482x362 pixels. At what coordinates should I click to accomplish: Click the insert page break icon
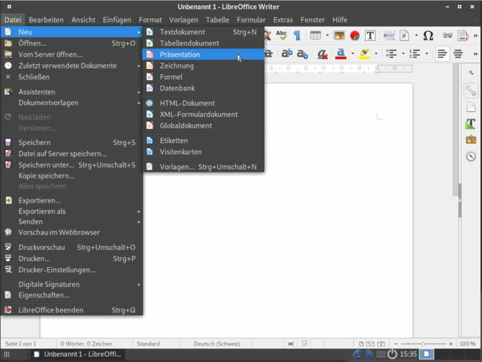pos(389,35)
